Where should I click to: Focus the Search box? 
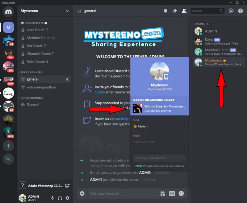click(207, 11)
